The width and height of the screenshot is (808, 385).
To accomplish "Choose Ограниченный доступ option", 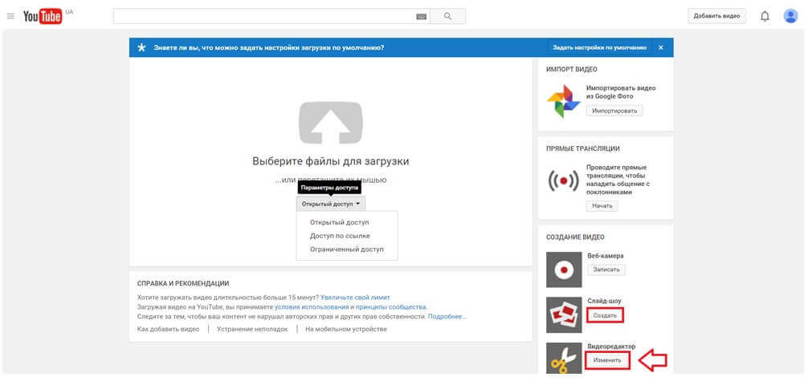I will 346,249.
